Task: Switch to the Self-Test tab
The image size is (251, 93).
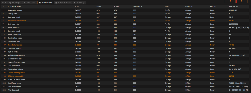Action: click(29, 3)
